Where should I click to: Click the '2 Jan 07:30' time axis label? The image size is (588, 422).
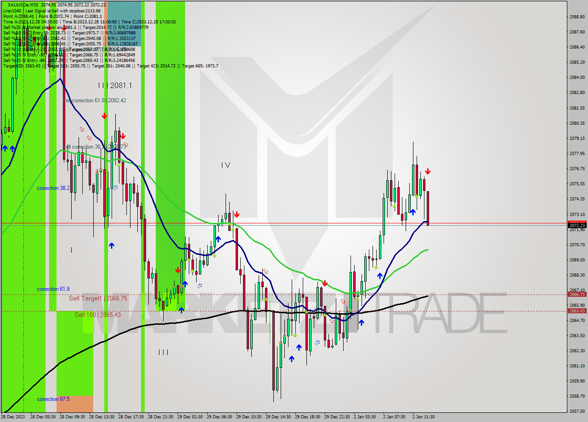tap(394, 417)
